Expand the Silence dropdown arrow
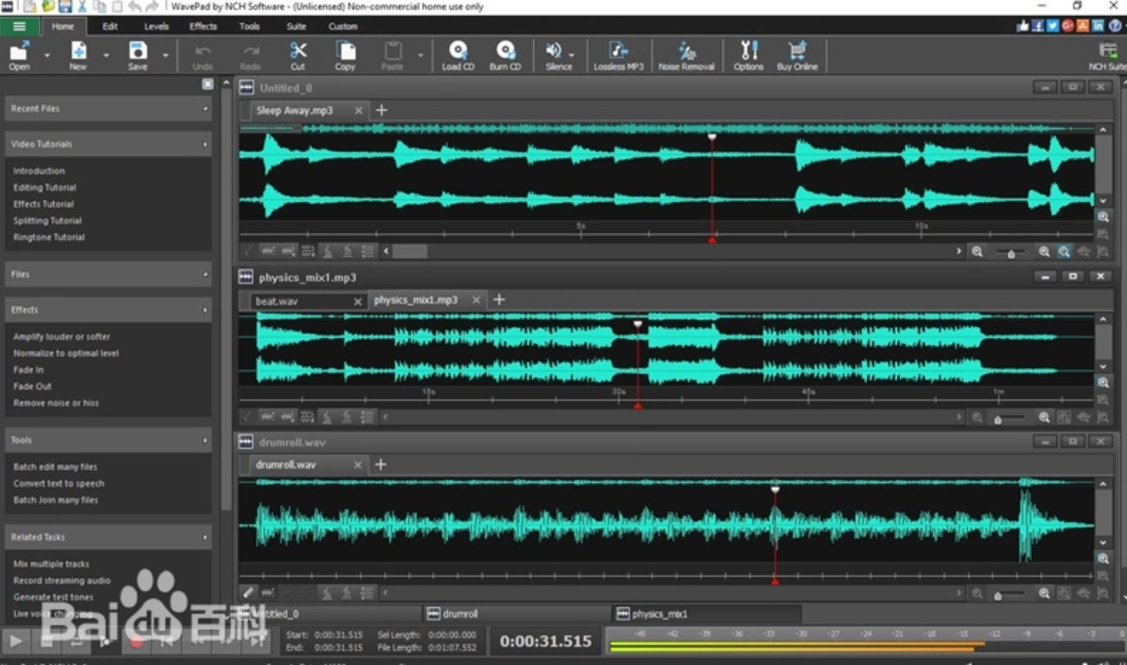Image resolution: width=1127 pixels, height=665 pixels. coord(574,55)
